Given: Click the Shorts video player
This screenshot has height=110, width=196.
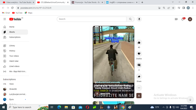Looking at the screenshot, I should click(x=114, y=62).
